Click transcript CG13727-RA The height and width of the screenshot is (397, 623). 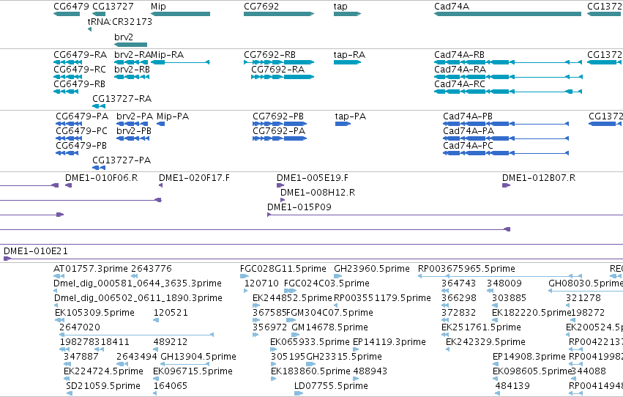click(99, 106)
